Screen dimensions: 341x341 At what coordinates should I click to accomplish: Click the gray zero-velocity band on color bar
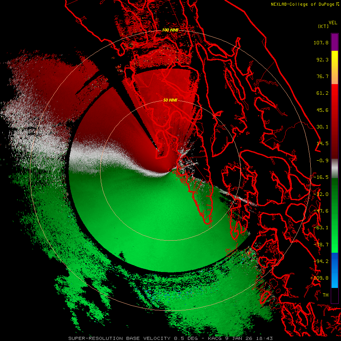coord(335,168)
